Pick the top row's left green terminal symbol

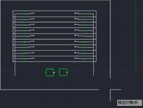24,14
